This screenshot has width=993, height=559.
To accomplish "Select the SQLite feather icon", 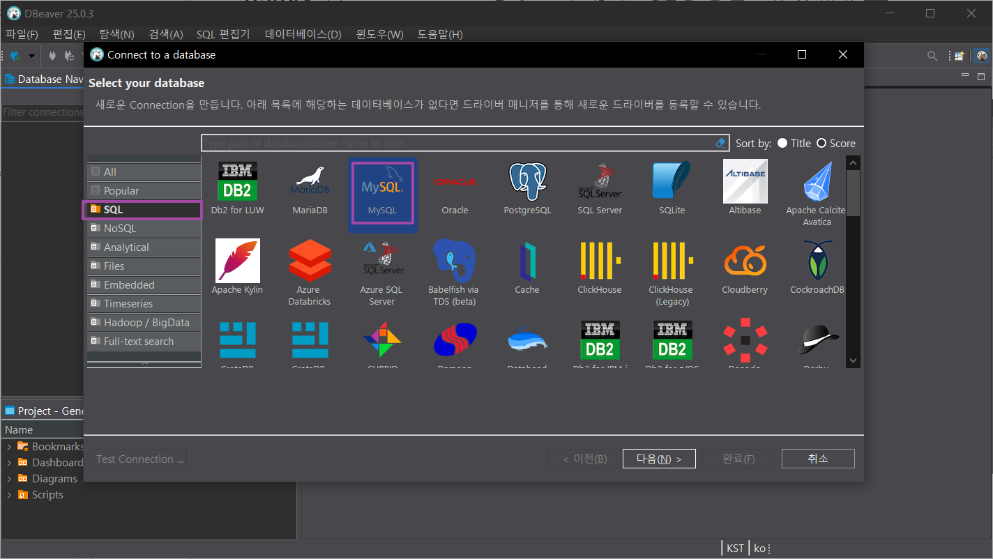I will (672, 181).
